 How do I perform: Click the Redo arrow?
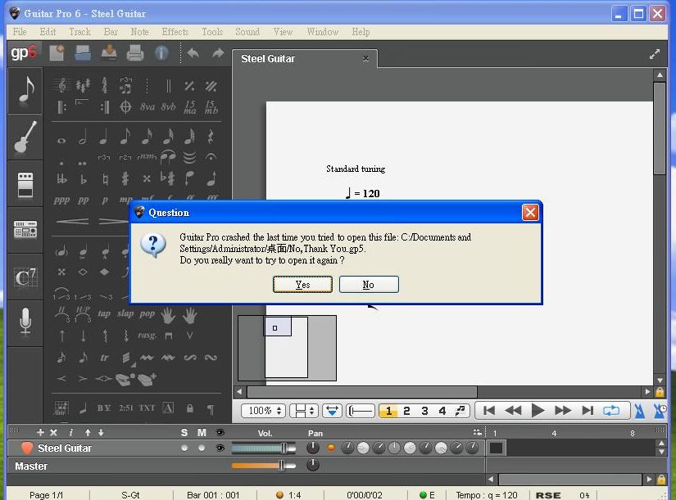click(x=218, y=53)
